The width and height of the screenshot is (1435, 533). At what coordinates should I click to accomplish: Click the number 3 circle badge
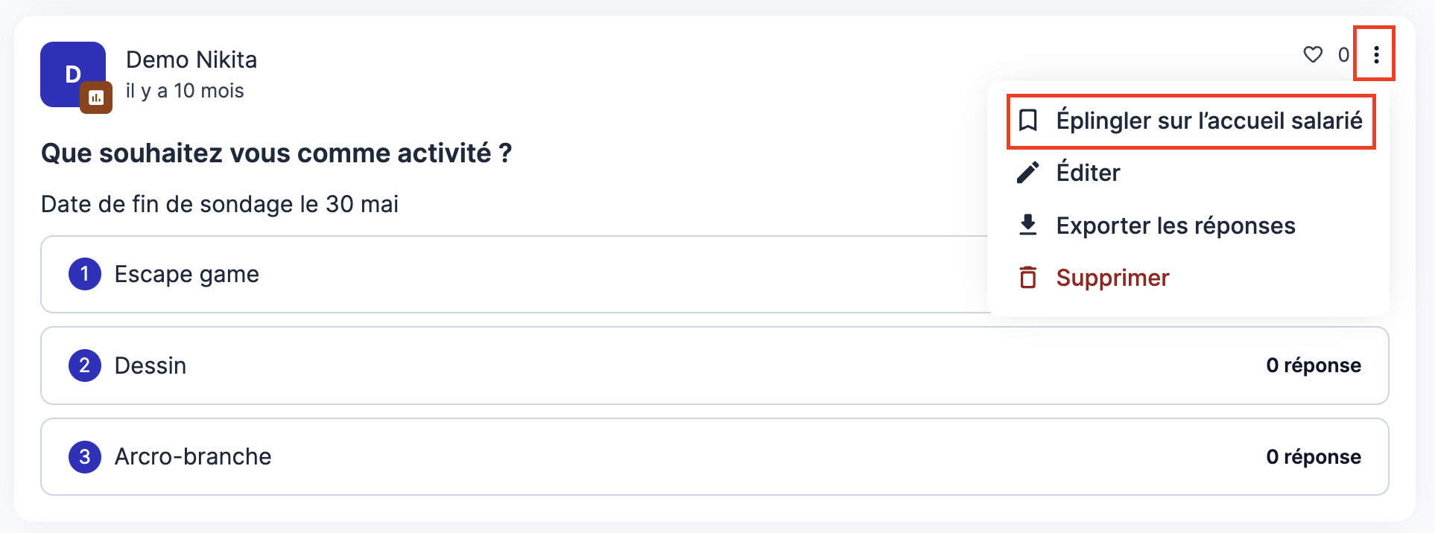(85, 456)
